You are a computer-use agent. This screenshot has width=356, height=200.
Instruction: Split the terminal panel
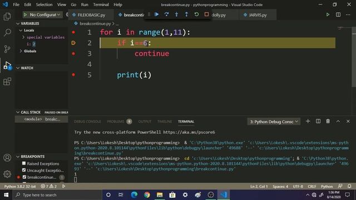[x=318, y=121]
